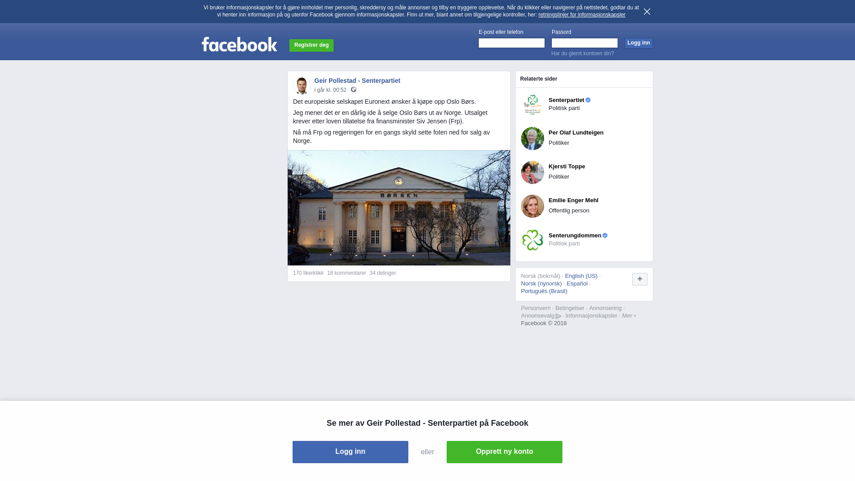Open the Senterpartiet page logo
Image resolution: width=855 pixels, height=481 pixels.
pyautogui.click(x=533, y=105)
